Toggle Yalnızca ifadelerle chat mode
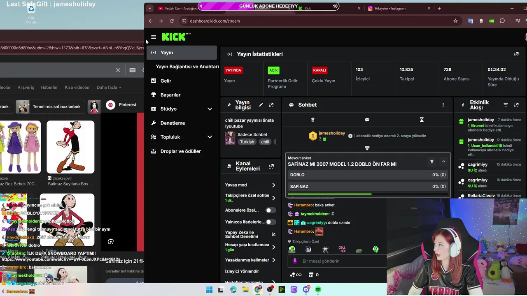 click(270, 222)
